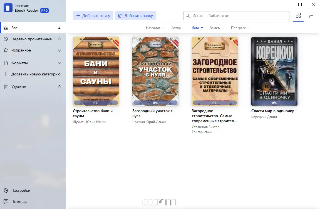Click the question mark icon for Помощь

tap(6, 201)
